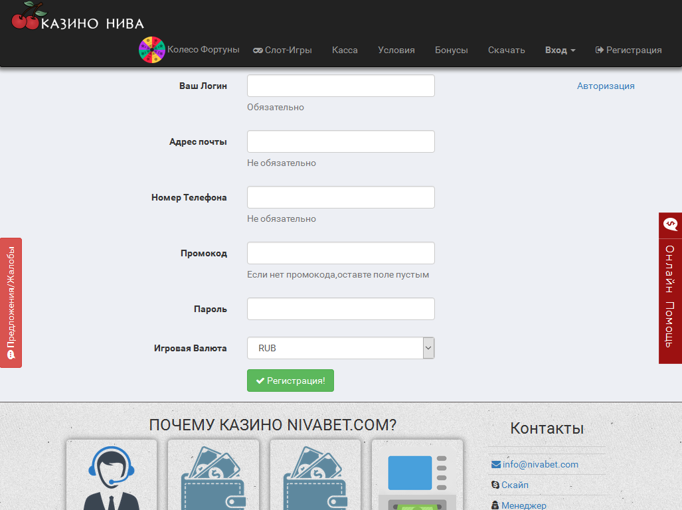Screen dimensions: 682x510
Task: Focus the Пароль password field
Action: click(x=341, y=309)
